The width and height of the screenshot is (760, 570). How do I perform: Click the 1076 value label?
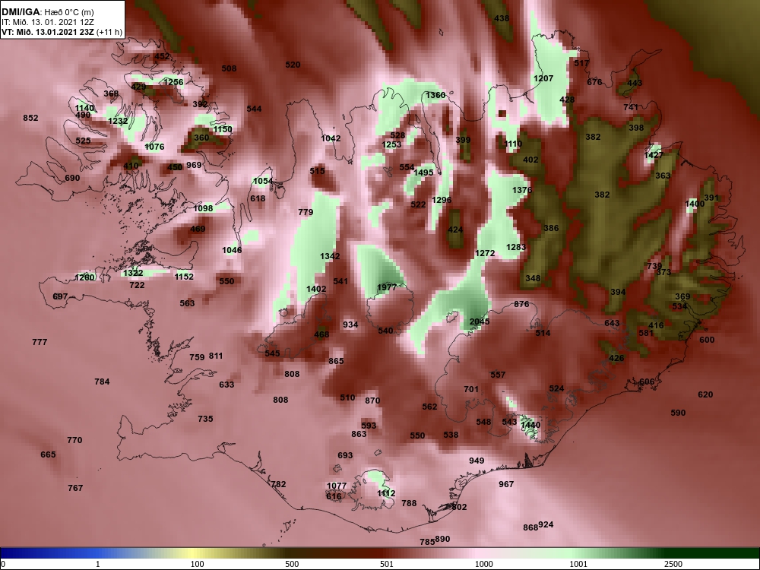click(x=154, y=147)
